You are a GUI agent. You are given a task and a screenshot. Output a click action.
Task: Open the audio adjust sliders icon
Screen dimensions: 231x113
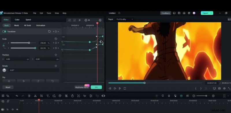pos(91,96)
